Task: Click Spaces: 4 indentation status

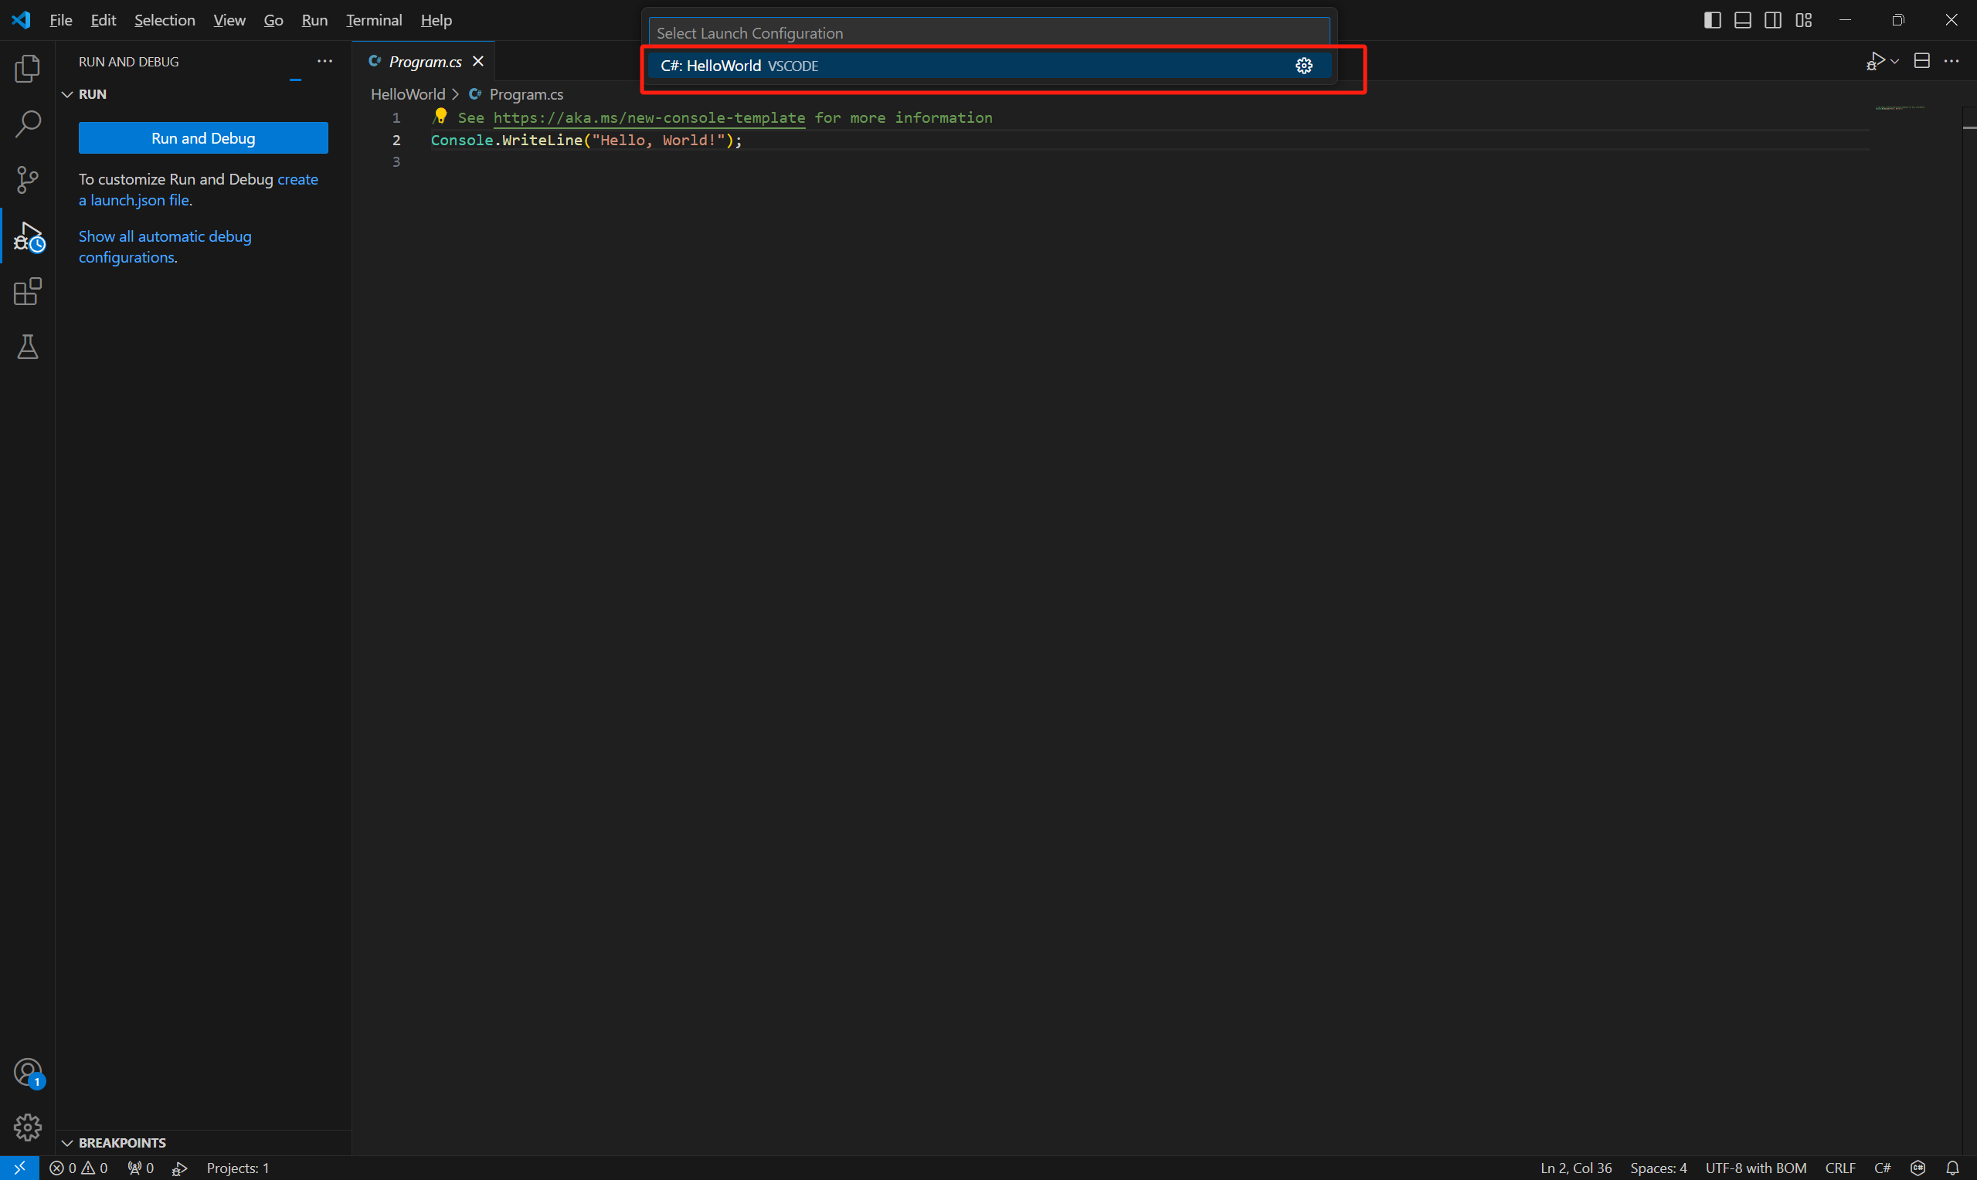Action: coord(1658,1168)
